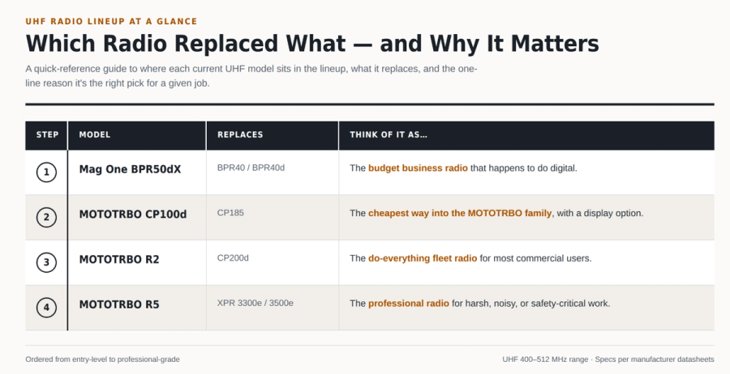
Task: Click the MOTOTRBO CP100d model name
Action: click(133, 215)
